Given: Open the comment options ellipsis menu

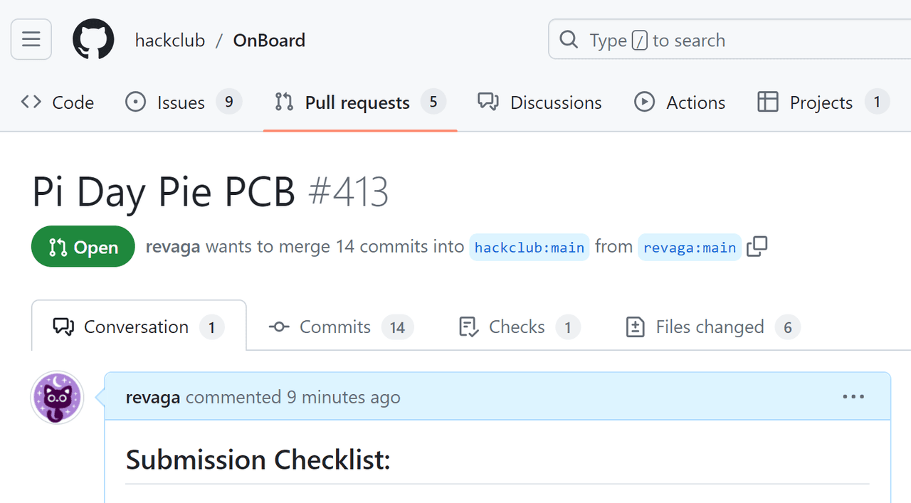Looking at the screenshot, I should coord(853,397).
